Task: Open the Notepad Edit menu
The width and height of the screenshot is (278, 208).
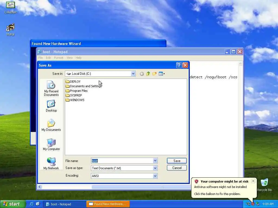Action: click(x=48, y=58)
